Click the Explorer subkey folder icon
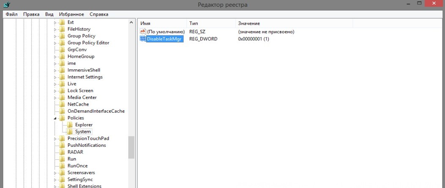This screenshot has width=445, height=188. tap(70, 124)
